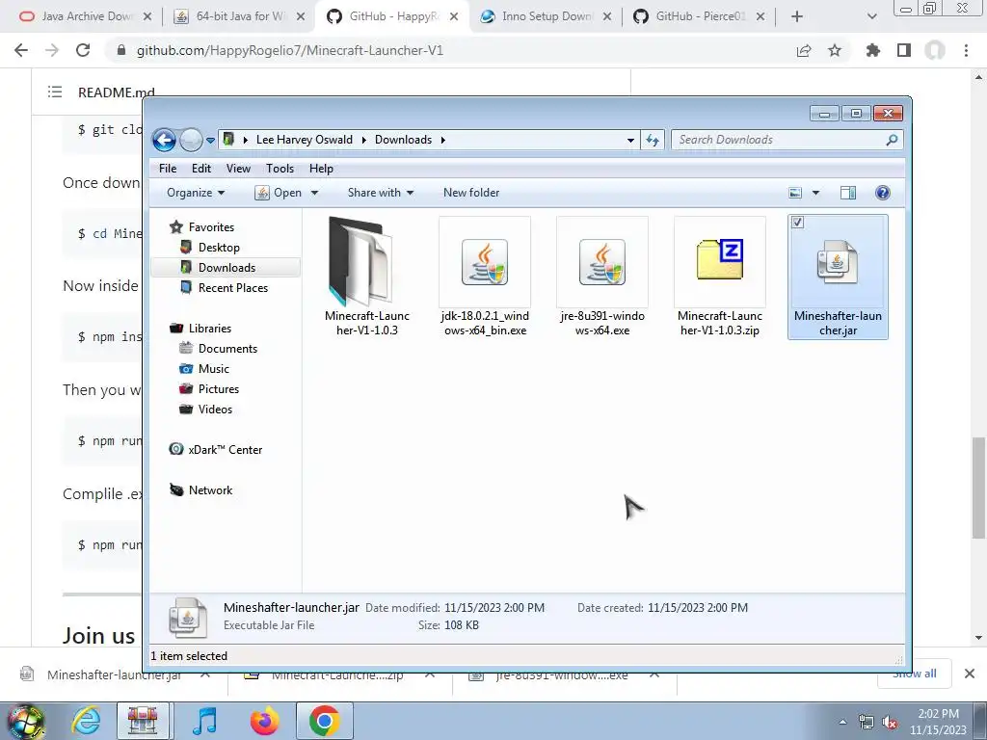This screenshot has height=740, width=987.
Task: Click the Explorer forward arrow button
Action: (191, 140)
